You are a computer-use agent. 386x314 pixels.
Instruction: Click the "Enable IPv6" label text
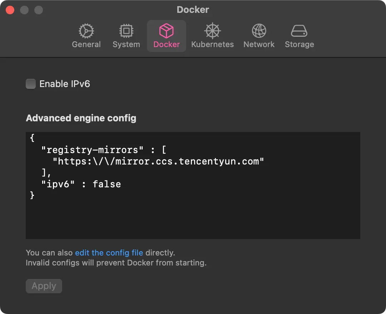coord(65,84)
